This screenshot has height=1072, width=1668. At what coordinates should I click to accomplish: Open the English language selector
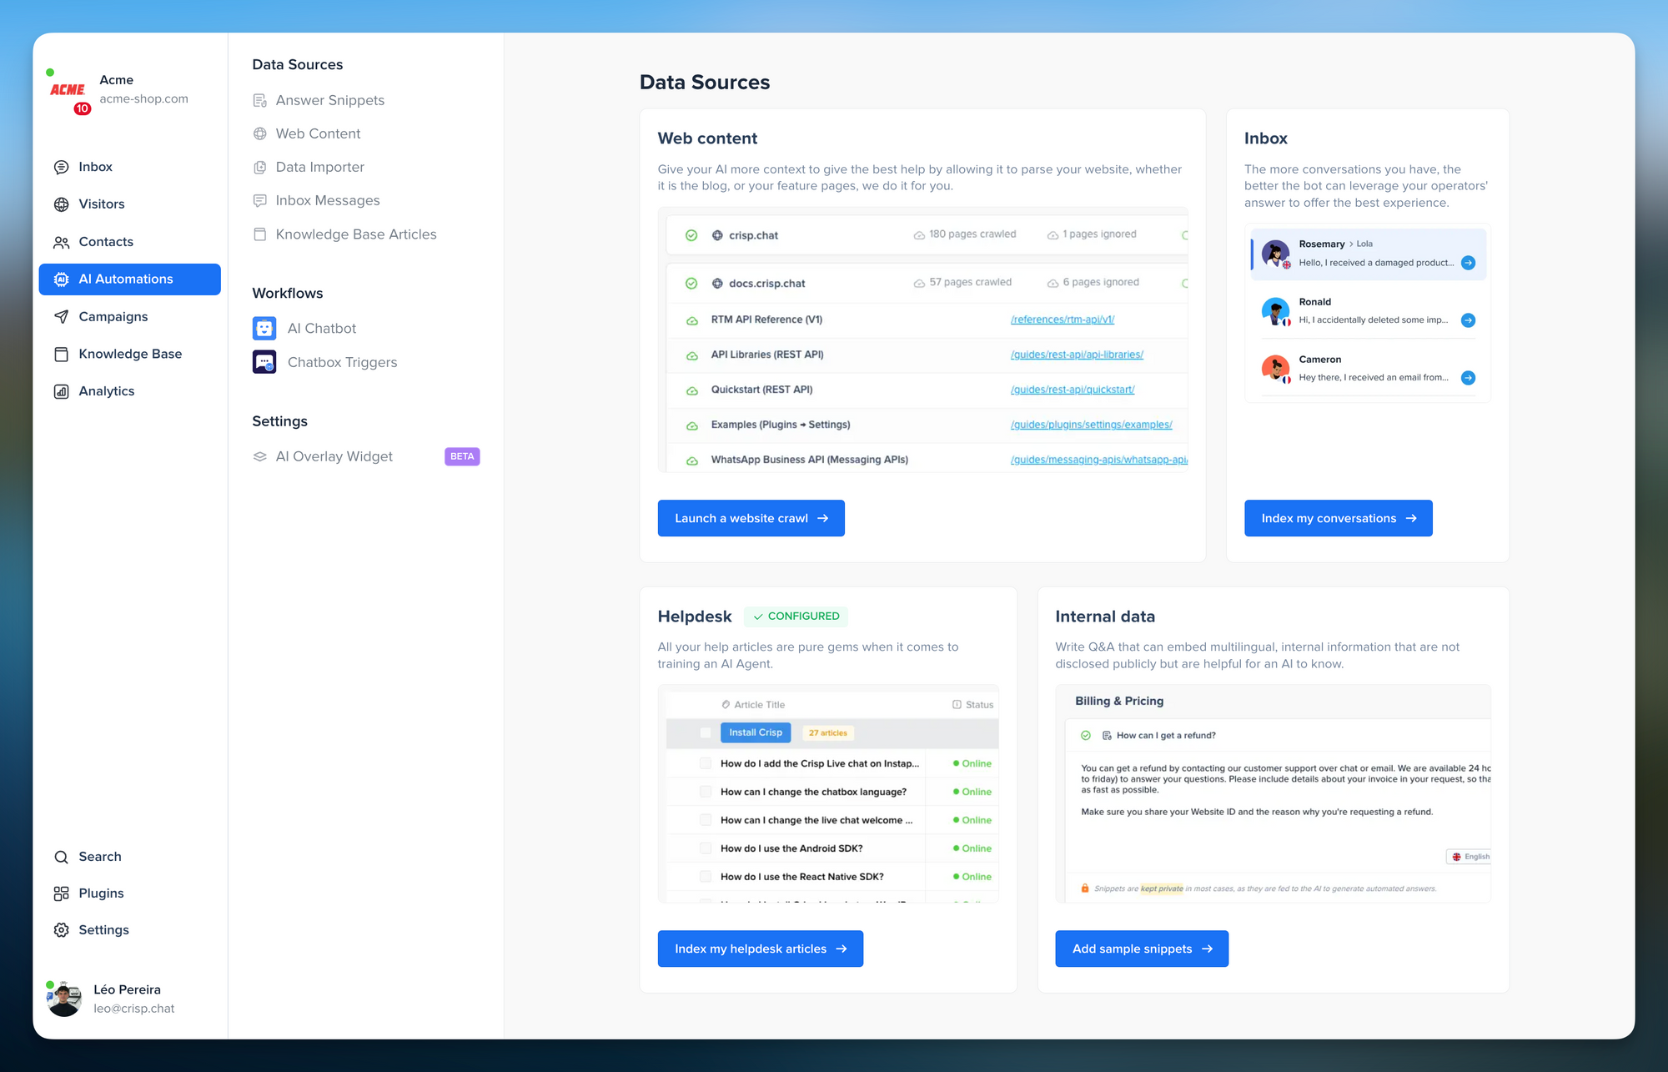point(1470,857)
